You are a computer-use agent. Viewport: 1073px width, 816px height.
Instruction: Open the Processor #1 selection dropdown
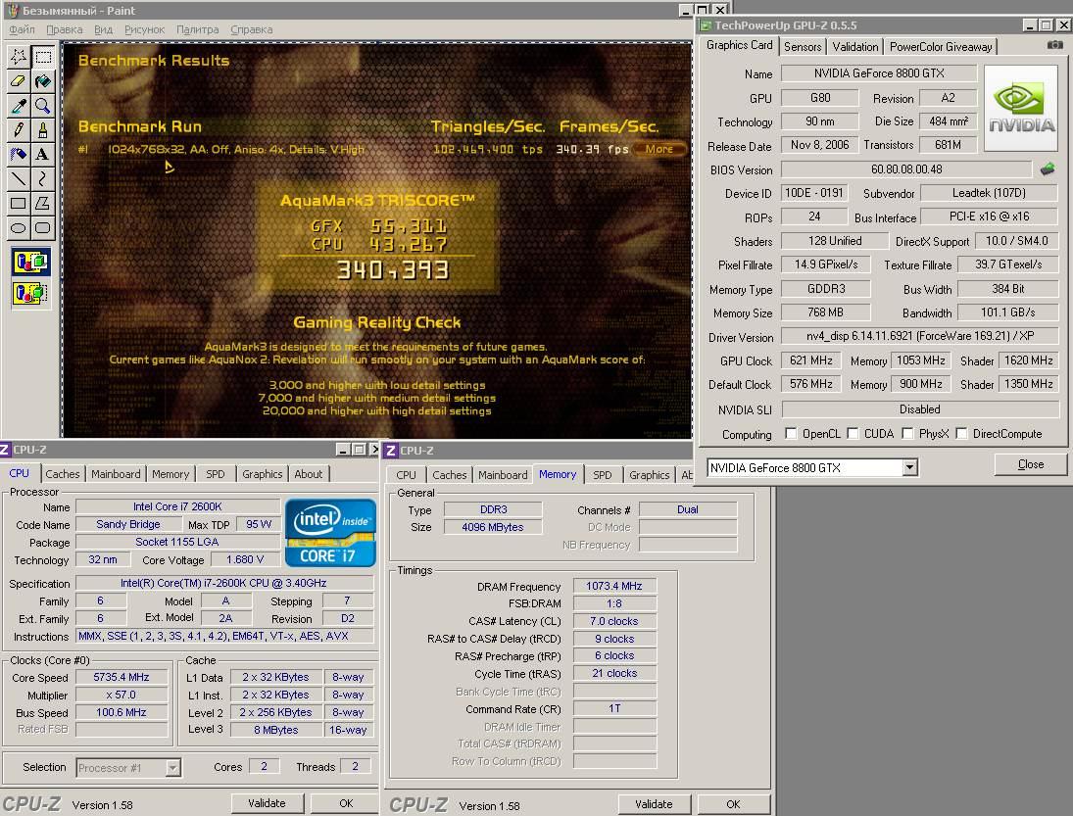point(173,767)
